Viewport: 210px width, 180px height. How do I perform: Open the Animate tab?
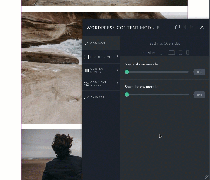101,97
